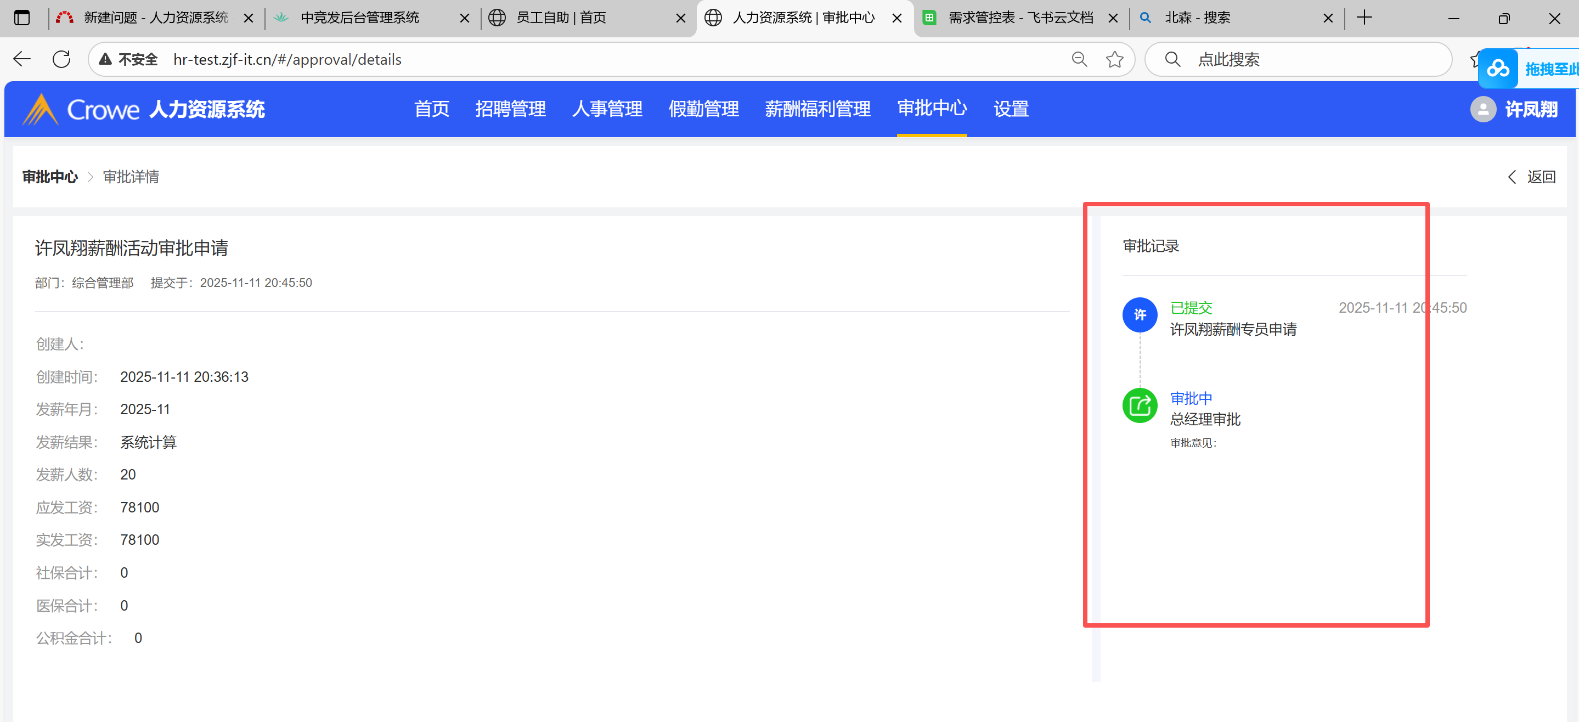1579x722 pixels.
Task: Open 设置 from the top navigation
Action: click(1010, 109)
